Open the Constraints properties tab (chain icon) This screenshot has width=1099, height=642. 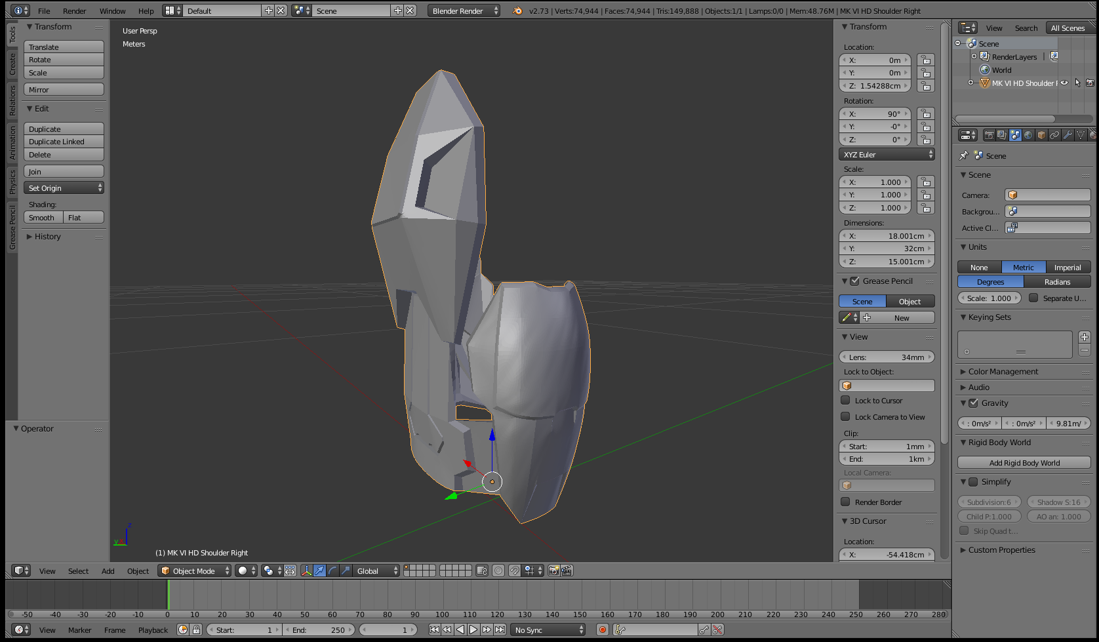1054,135
